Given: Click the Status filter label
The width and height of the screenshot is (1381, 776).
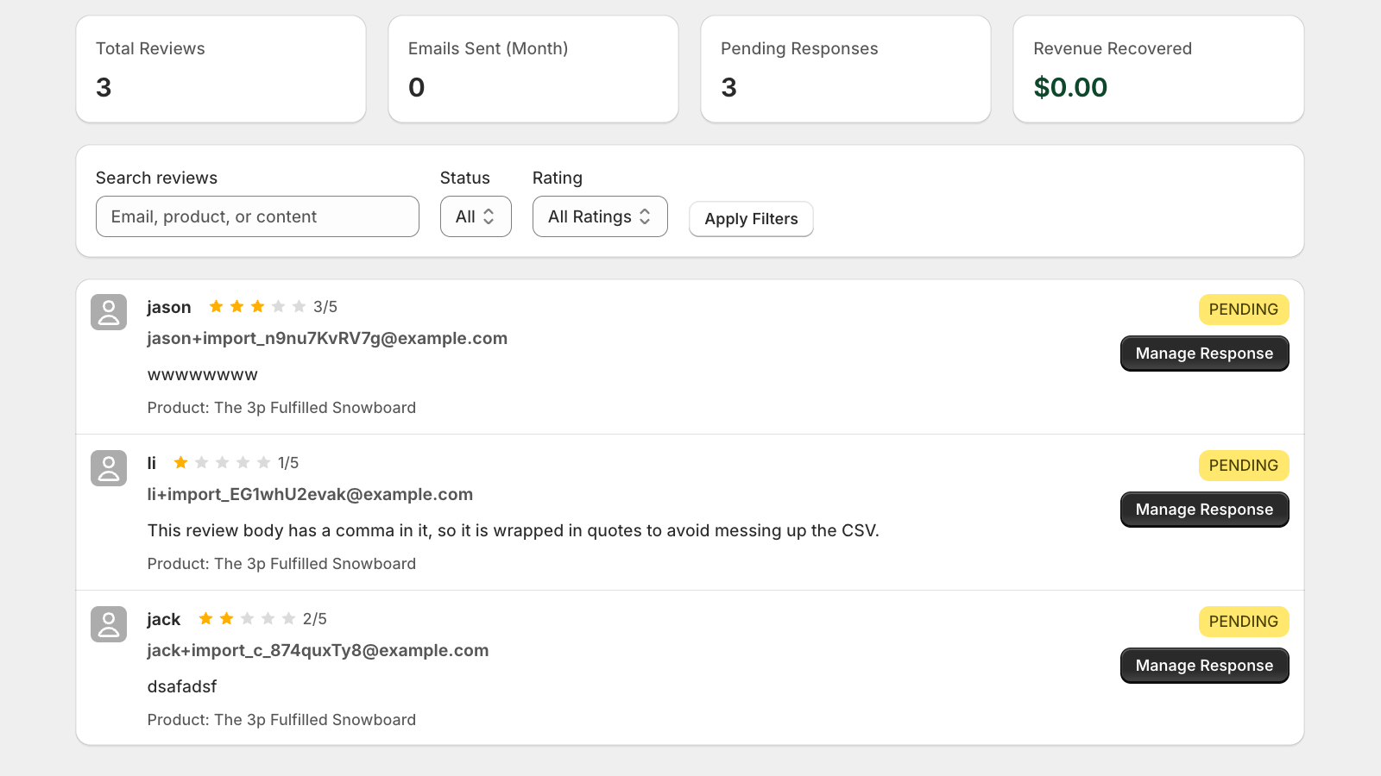Looking at the screenshot, I should 465,178.
